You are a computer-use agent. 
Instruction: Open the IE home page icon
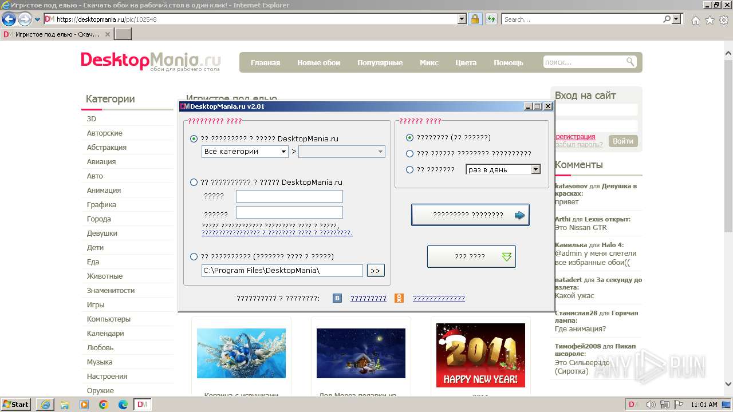(x=695, y=20)
